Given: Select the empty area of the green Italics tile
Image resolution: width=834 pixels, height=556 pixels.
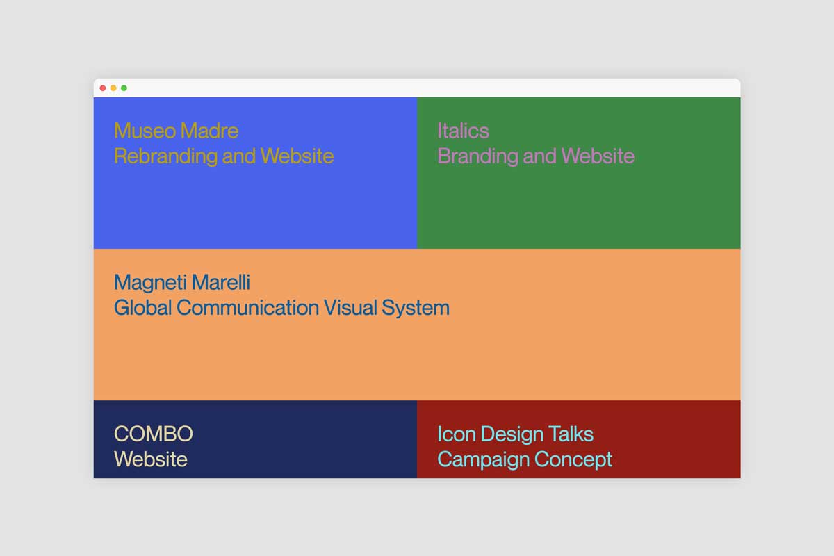Looking at the screenshot, I should pyautogui.click(x=578, y=208).
